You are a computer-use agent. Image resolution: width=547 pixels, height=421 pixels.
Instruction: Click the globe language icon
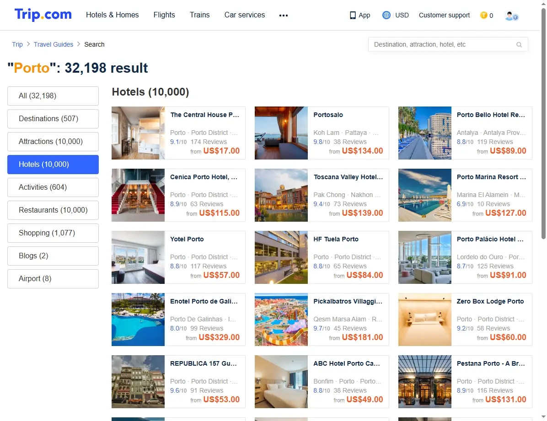386,15
